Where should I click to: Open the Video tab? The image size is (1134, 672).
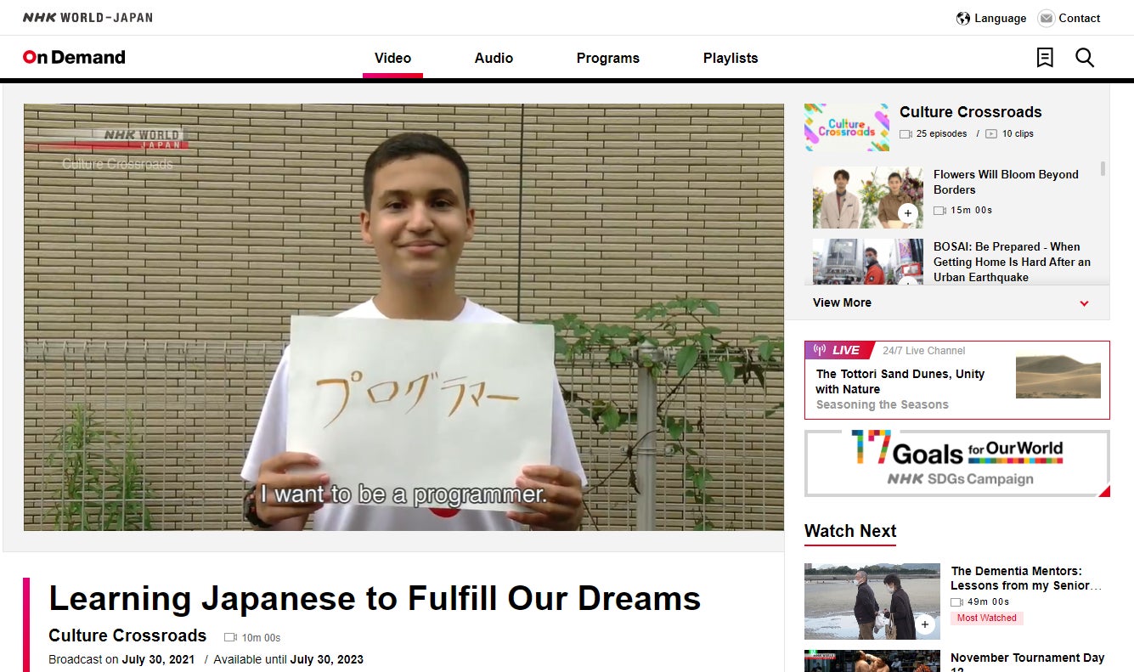click(392, 58)
